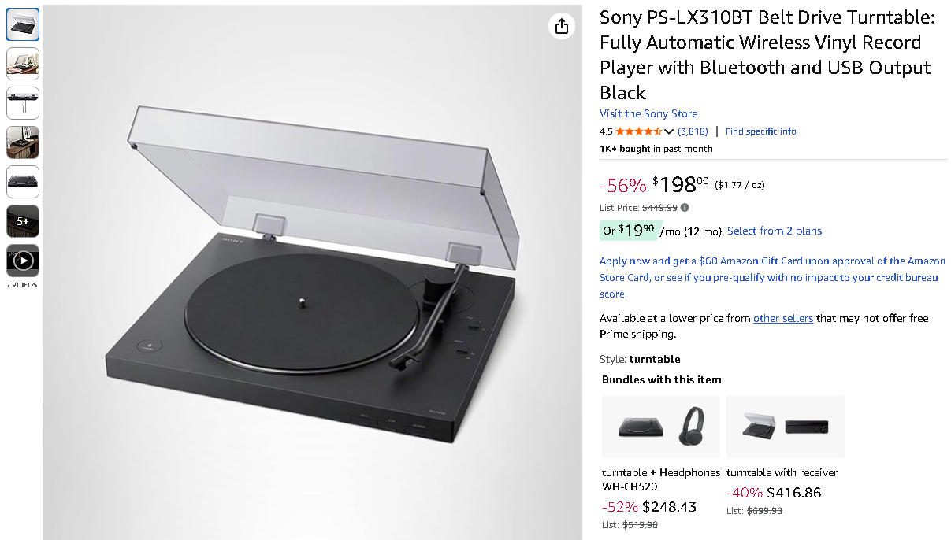The width and height of the screenshot is (951, 540).
Task: View the fifth thumbnail with closed-lid turntable
Action: click(x=23, y=182)
